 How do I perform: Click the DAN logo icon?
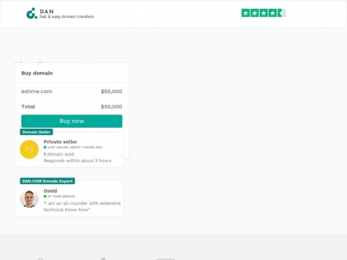point(32,13)
